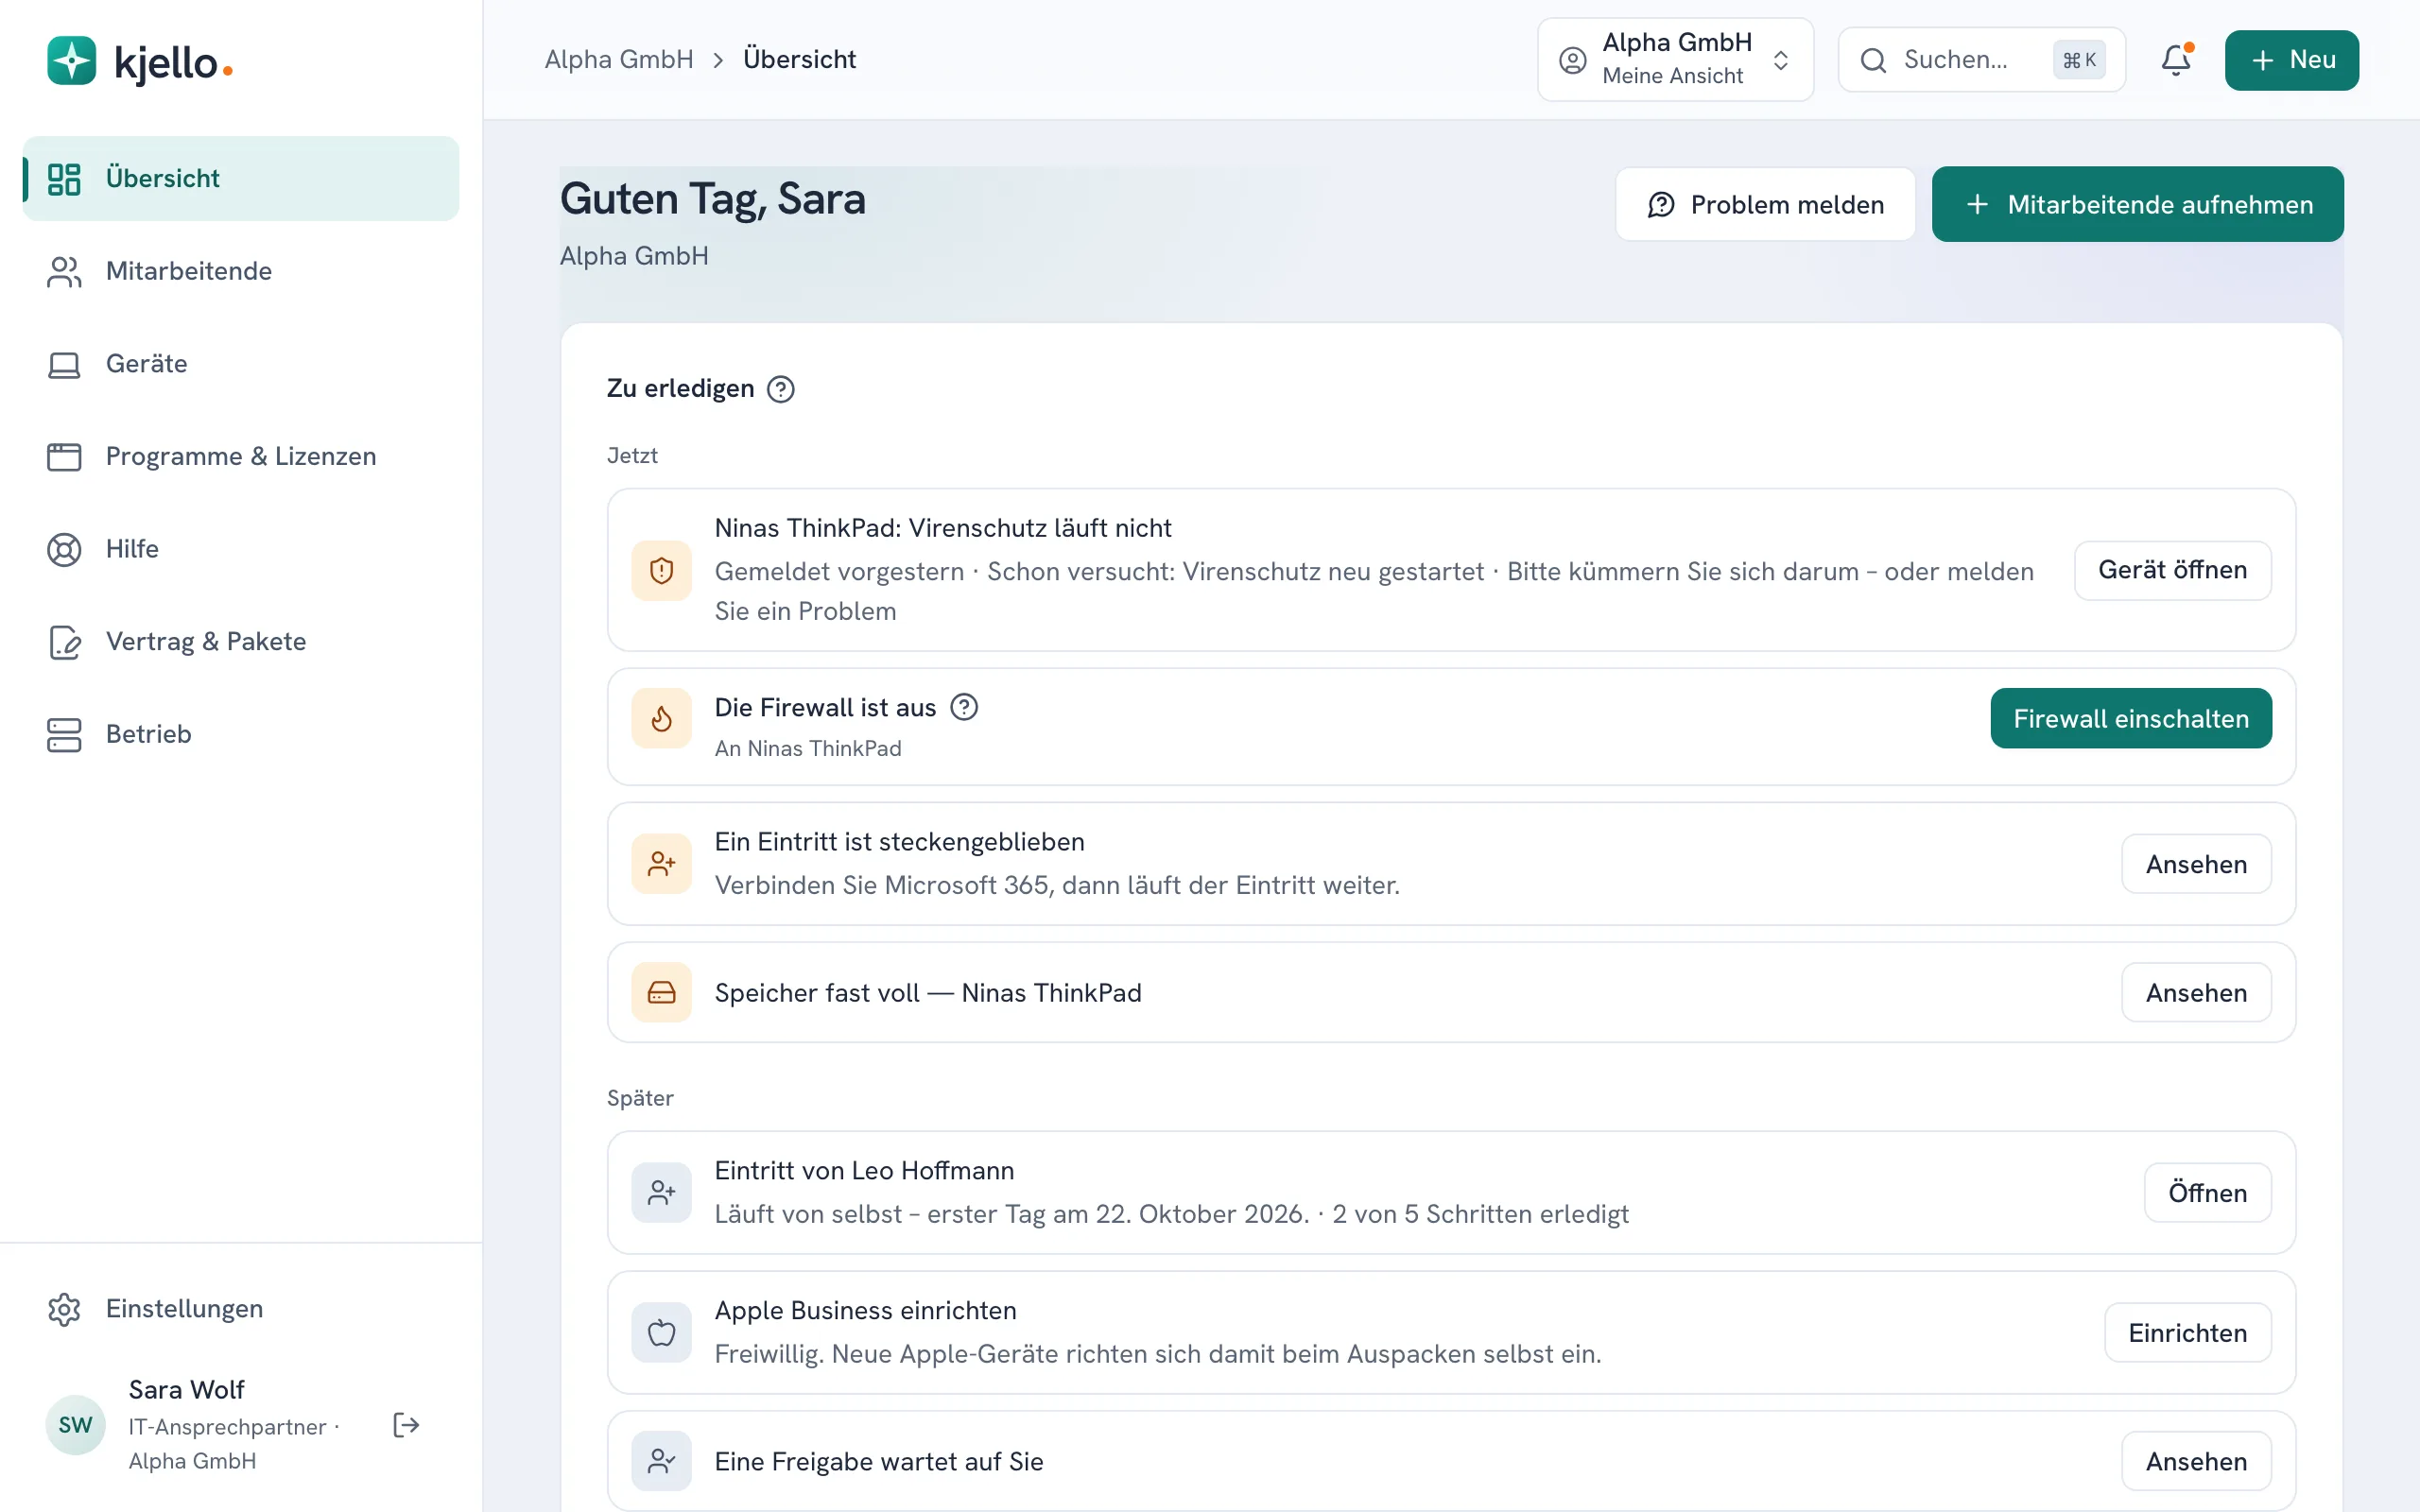Screen dimensions: 2420x1512
Task: Expand the Alpha GmbH Meine Ansicht switcher
Action: point(1675,60)
